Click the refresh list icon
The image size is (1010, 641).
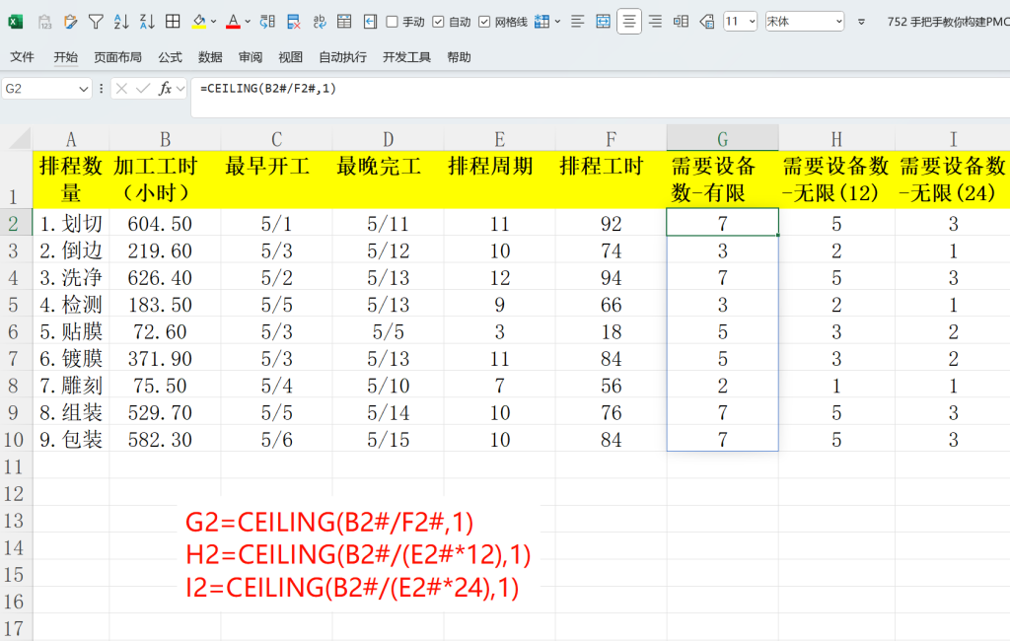coord(267,22)
